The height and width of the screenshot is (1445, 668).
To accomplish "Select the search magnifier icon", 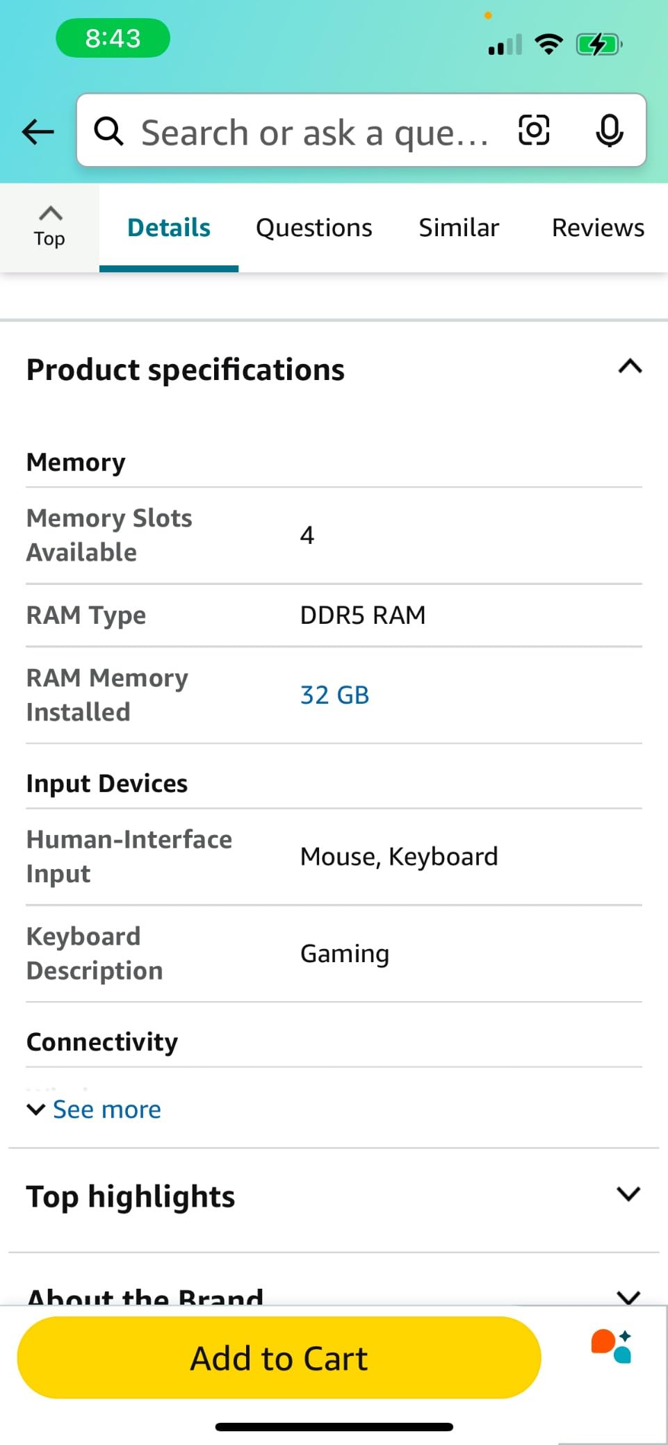I will click(109, 131).
